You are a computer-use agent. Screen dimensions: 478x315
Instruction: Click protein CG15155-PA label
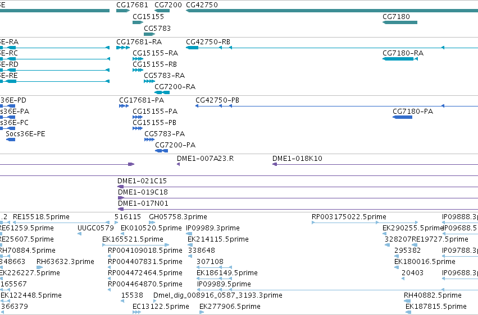pos(155,112)
